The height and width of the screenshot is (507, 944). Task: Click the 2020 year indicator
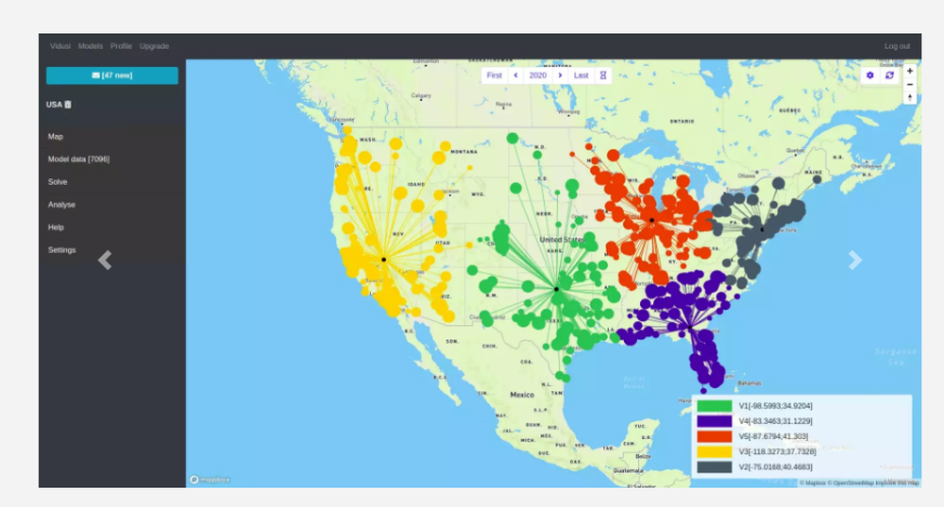pos(538,76)
